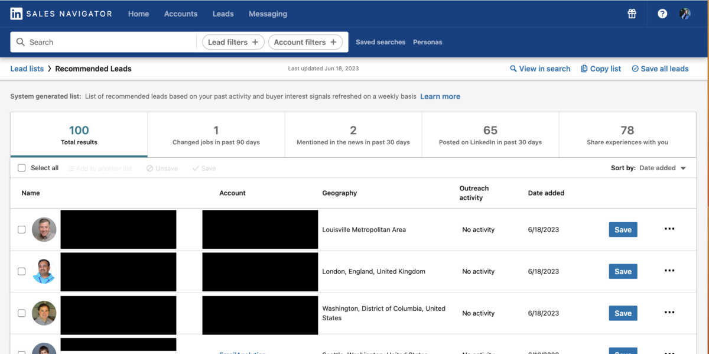
Task: Open London lead's profile photo
Action: point(44,271)
